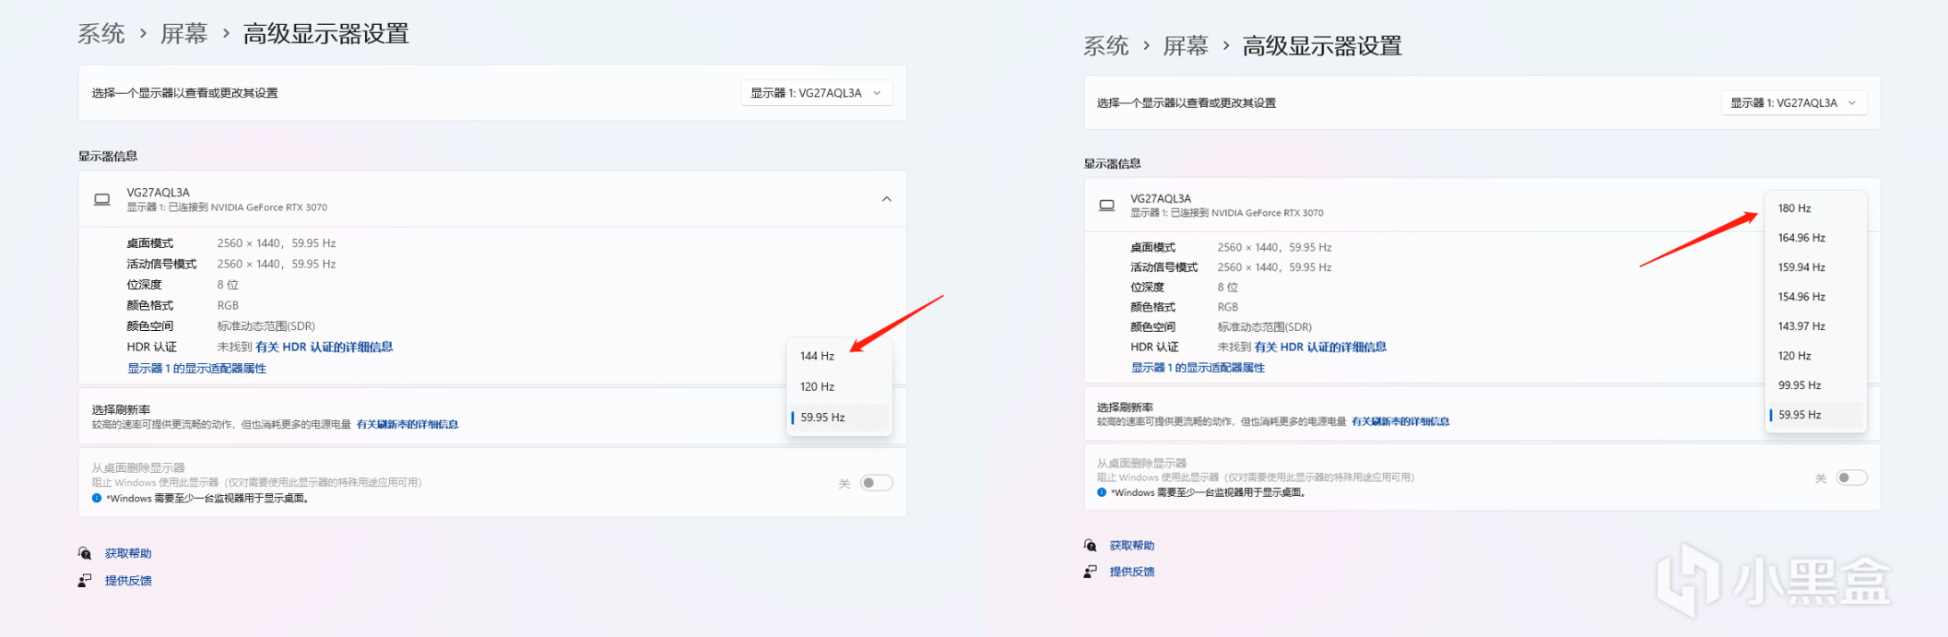This screenshot has width=1948, height=637.
Task: Click left 位深度 value 8 位
Action: click(228, 285)
